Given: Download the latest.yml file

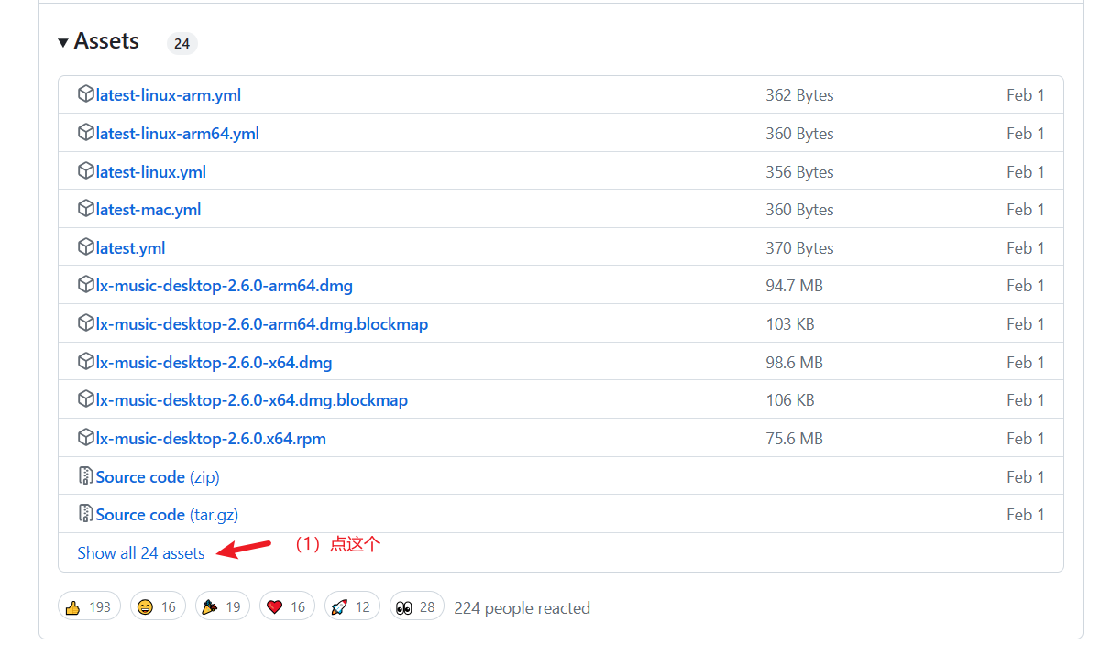Looking at the screenshot, I should click(131, 248).
